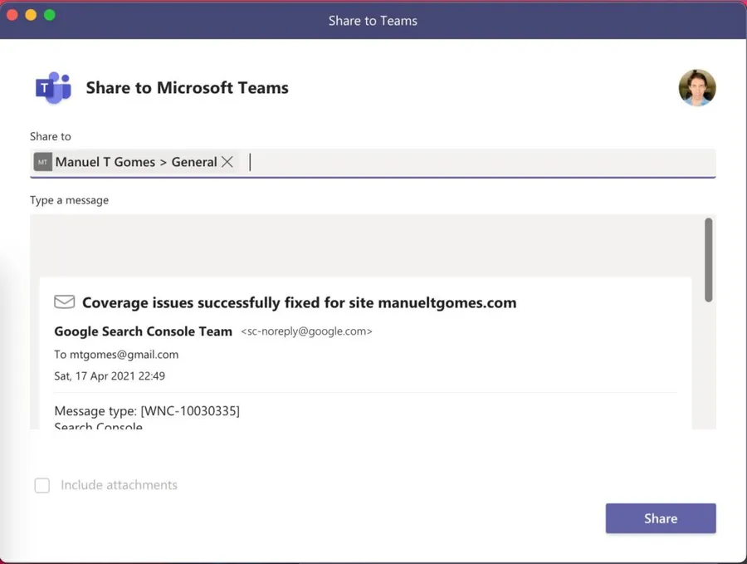
Task: Click the MT initials avatar in recipient chip
Action: click(x=42, y=162)
